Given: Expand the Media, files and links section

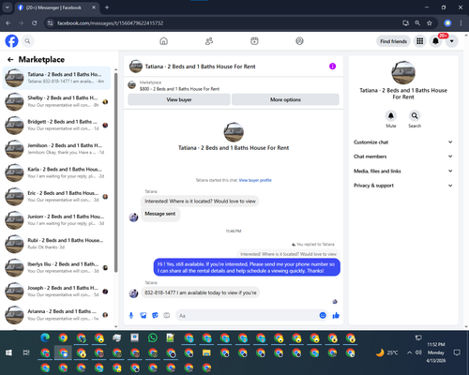Looking at the screenshot, I should click(x=403, y=171).
